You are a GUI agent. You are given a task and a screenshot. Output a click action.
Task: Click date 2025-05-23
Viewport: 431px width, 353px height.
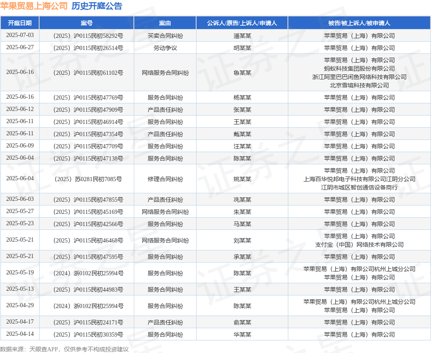point(20,224)
